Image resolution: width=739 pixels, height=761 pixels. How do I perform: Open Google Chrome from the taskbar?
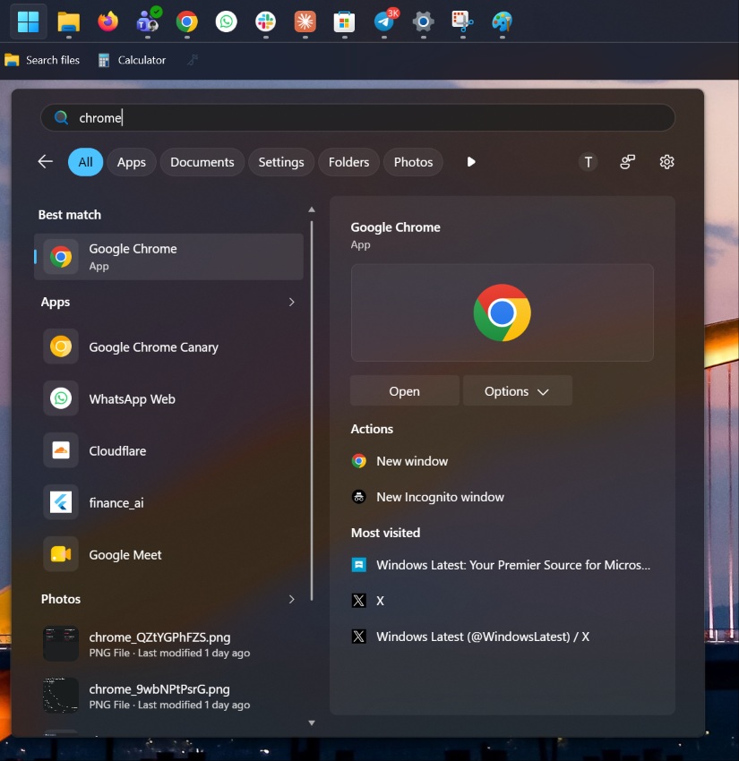[x=187, y=21]
